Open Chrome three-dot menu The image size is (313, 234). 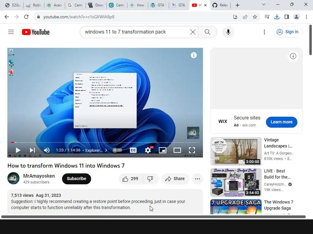pos(306,17)
